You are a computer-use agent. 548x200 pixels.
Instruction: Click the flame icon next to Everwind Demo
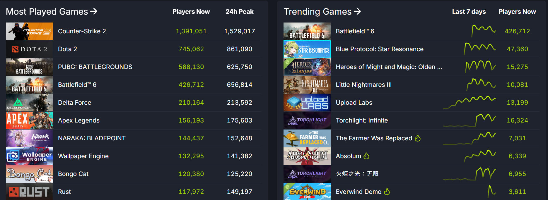(x=387, y=192)
